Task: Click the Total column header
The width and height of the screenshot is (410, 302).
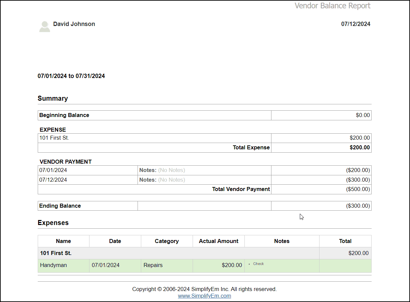Action: 345,241
